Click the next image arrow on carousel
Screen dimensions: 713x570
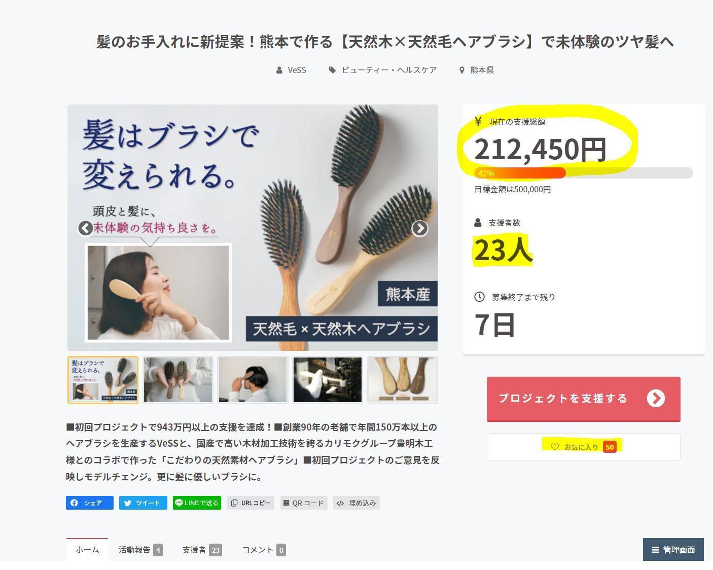tap(419, 229)
